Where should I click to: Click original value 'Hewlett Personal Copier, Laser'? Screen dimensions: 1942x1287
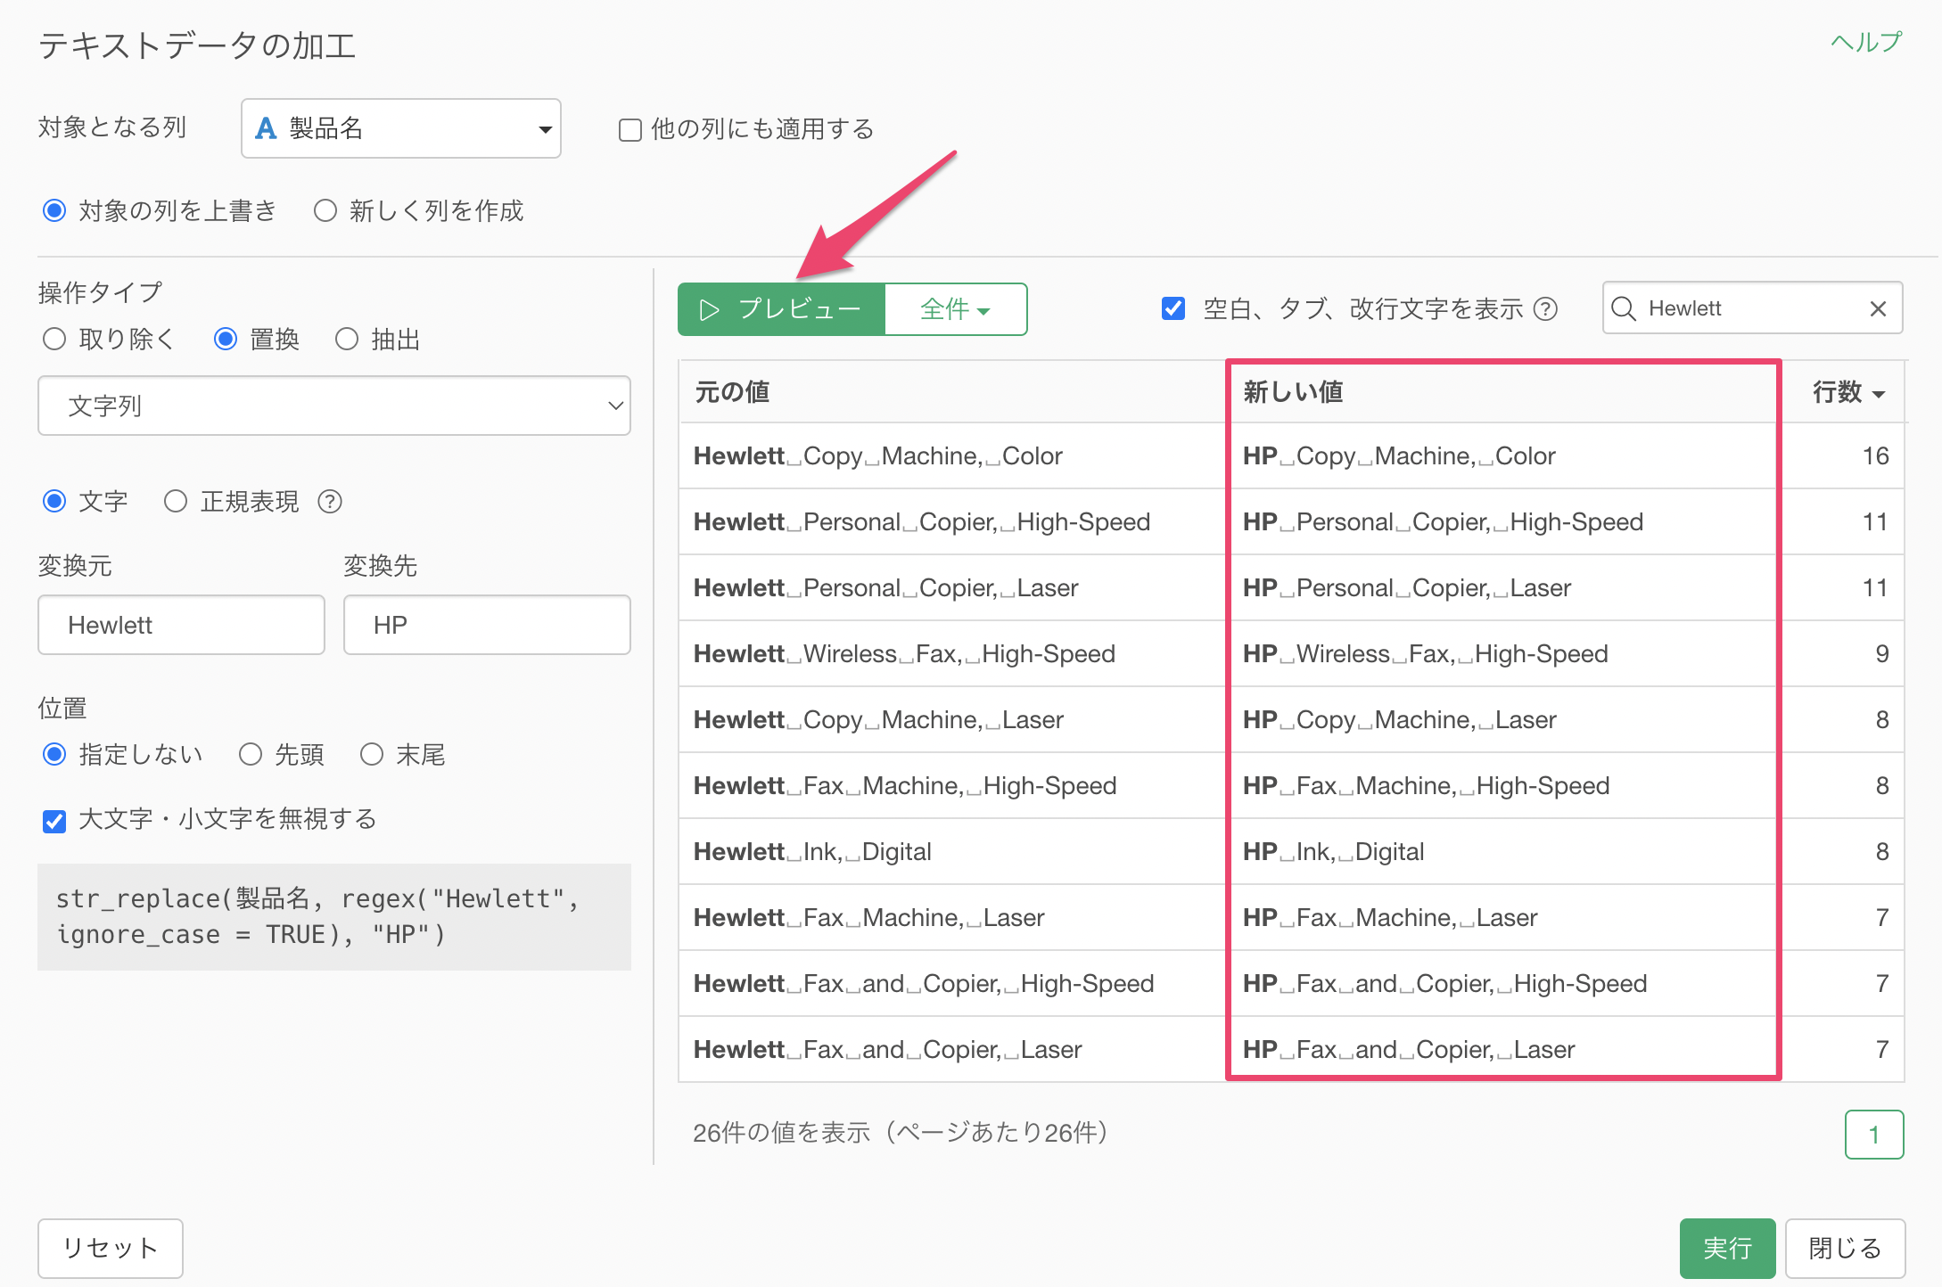[x=886, y=587]
